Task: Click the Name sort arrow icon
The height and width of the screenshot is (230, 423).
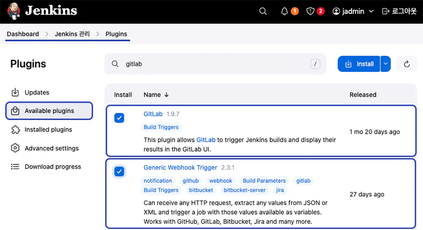Action: [167, 95]
